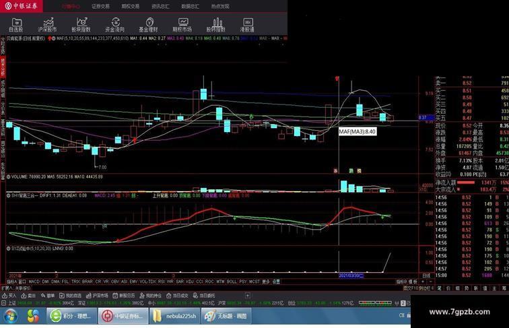Click the 撤单 cancel order button
This screenshot has height=328, width=509.
tap(48, 296)
